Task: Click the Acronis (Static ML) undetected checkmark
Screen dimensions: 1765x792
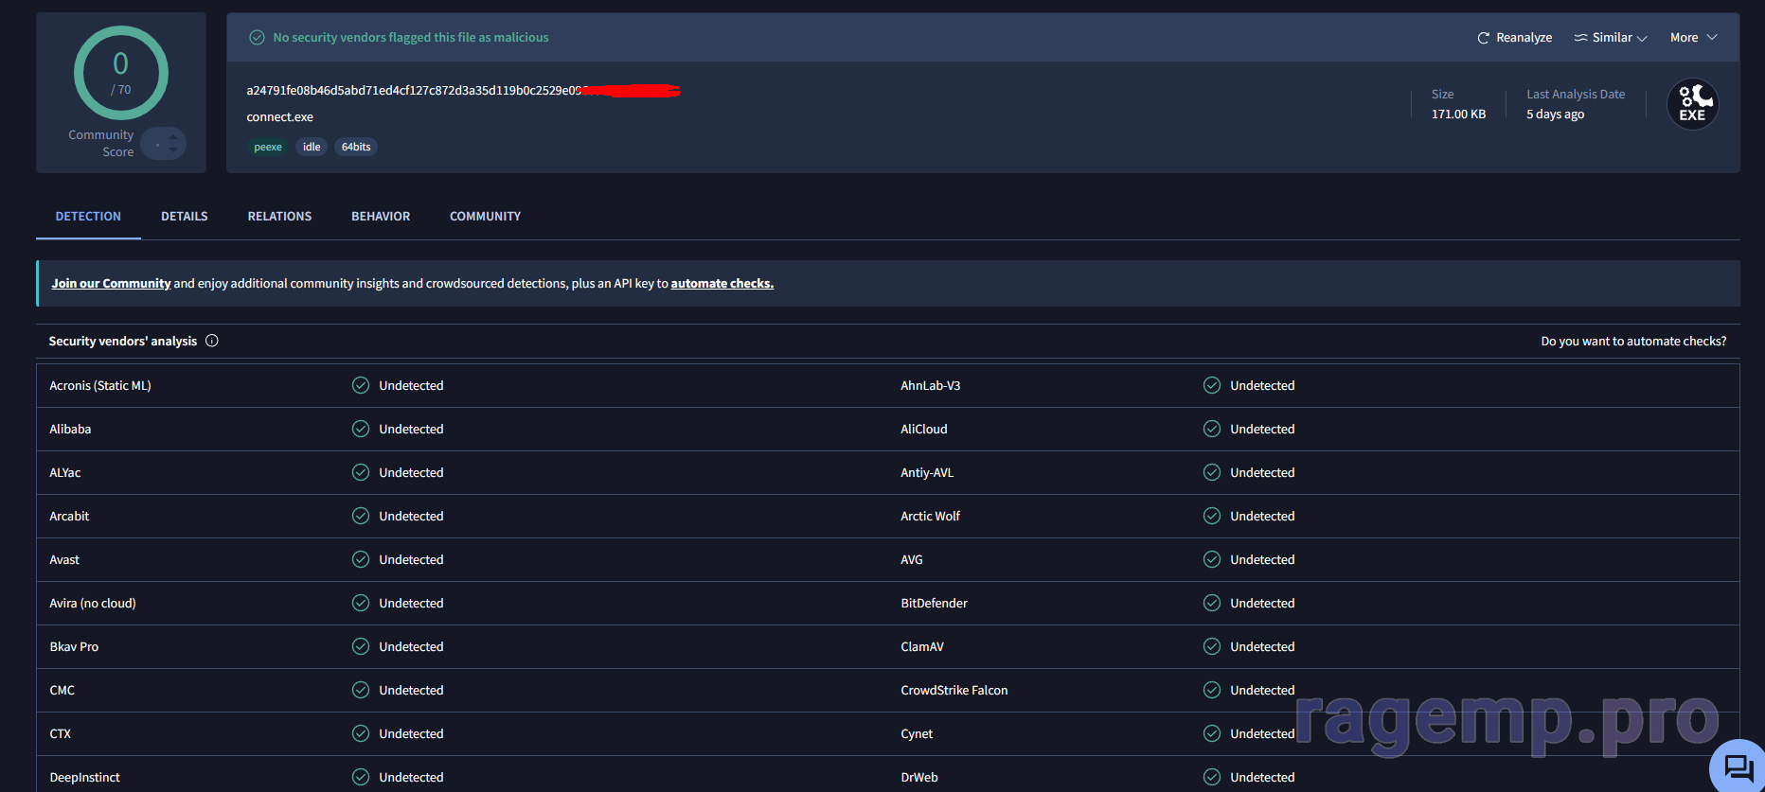Action: click(x=361, y=385)
